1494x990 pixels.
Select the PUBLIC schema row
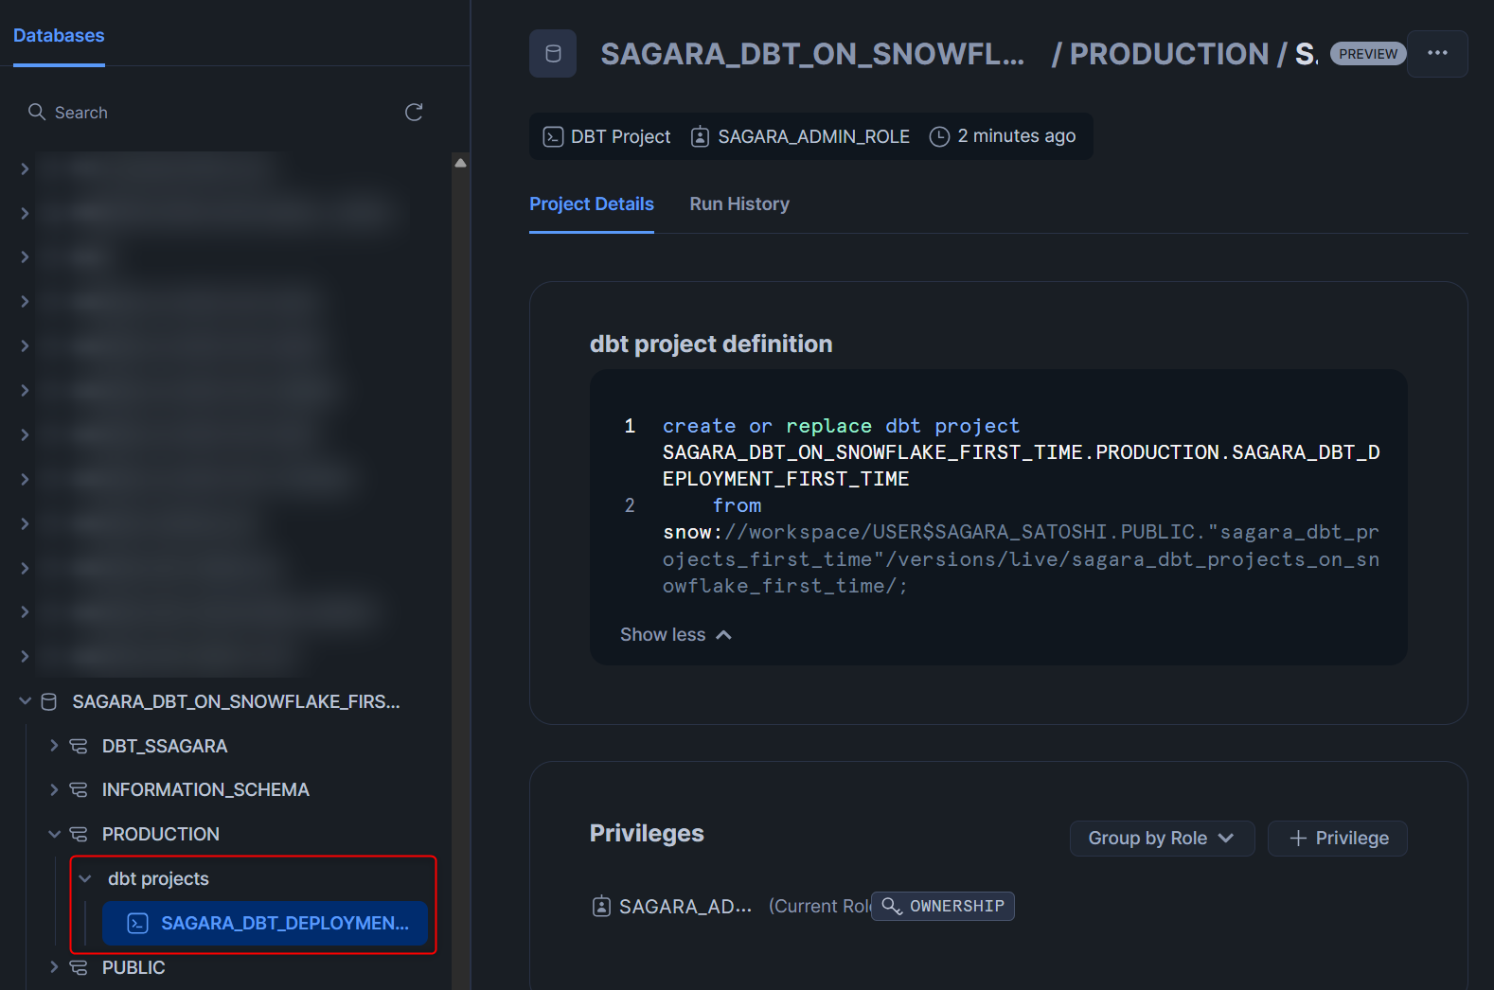tap(133, 968)
